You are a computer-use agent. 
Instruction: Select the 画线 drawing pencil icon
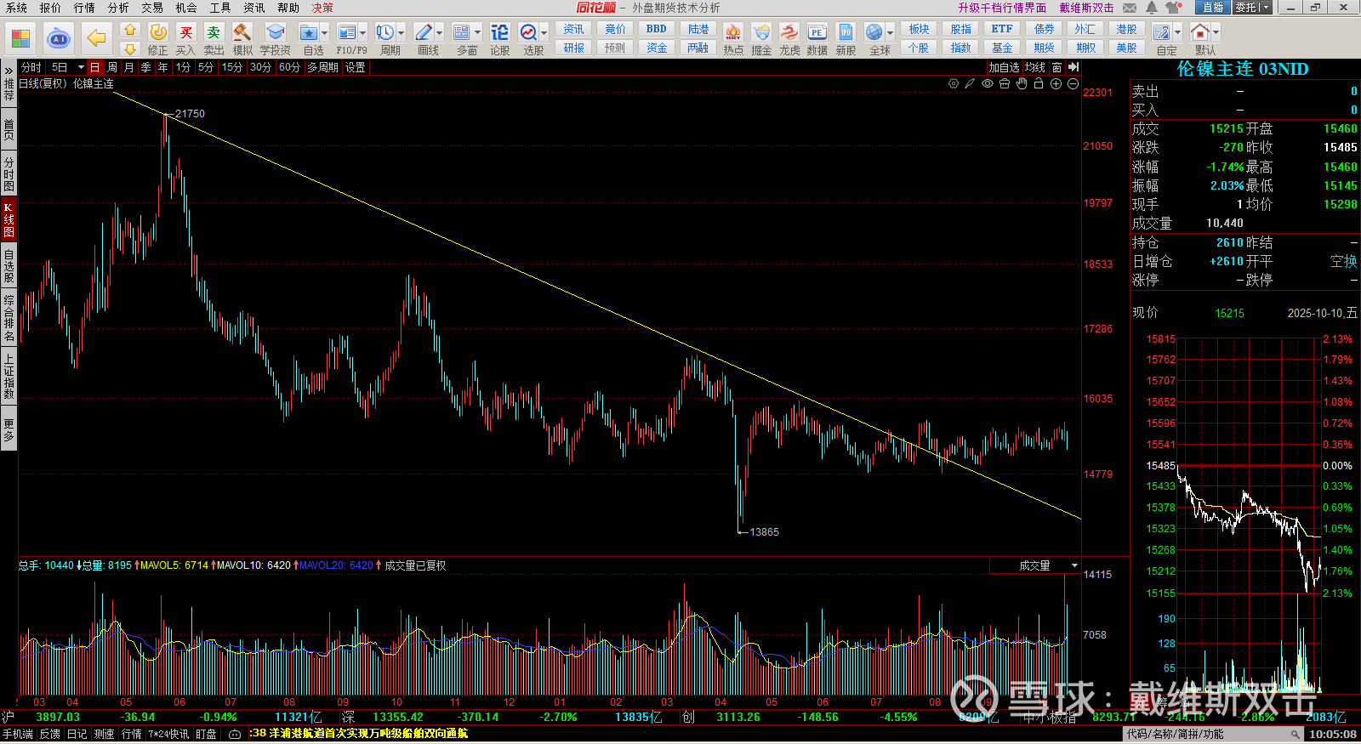423,32
